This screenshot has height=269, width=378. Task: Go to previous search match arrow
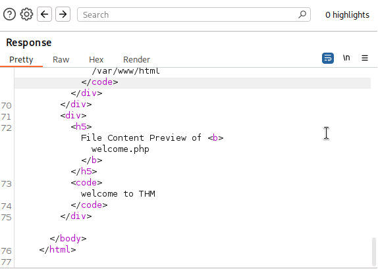pos(44,14)
